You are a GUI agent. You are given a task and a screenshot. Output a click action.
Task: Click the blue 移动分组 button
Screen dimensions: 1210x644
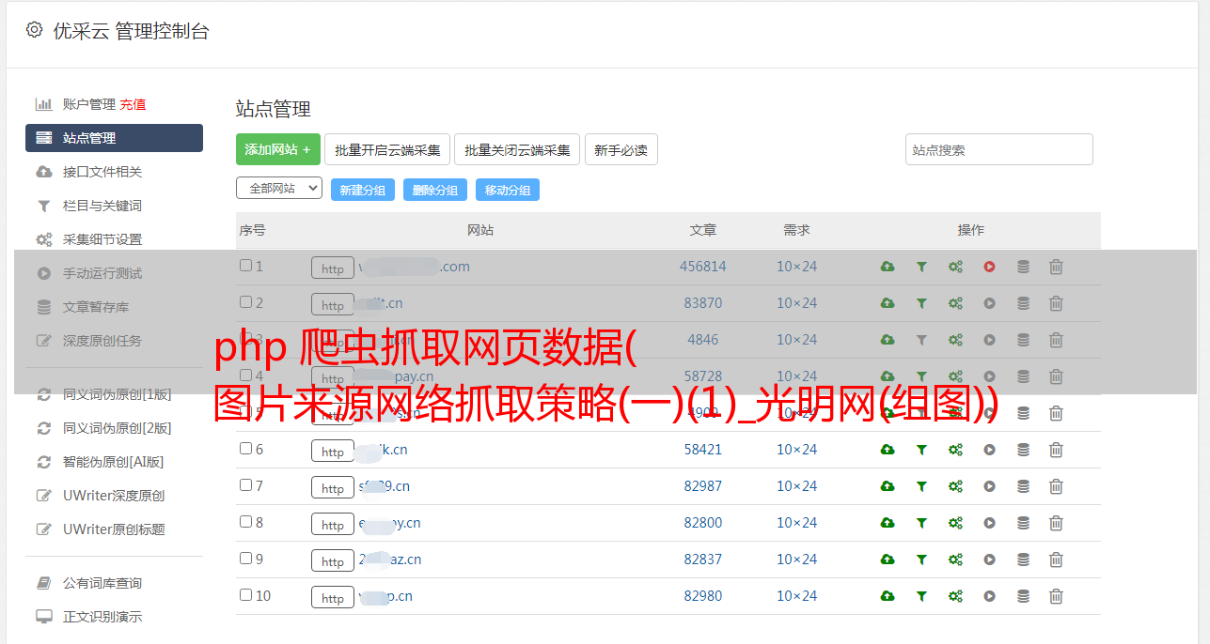pyautogui.click(x=508, y=190)
